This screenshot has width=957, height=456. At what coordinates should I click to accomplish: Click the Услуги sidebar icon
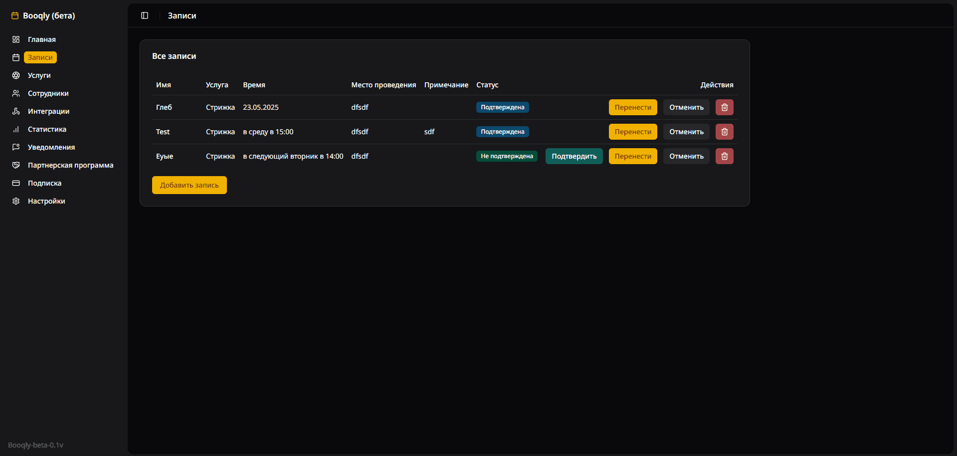pyautogui.click(x=16, y=75)
